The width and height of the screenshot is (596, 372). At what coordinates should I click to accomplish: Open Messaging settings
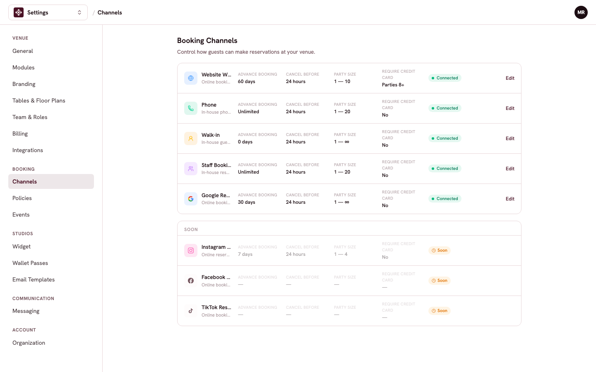tap(51, 311)
